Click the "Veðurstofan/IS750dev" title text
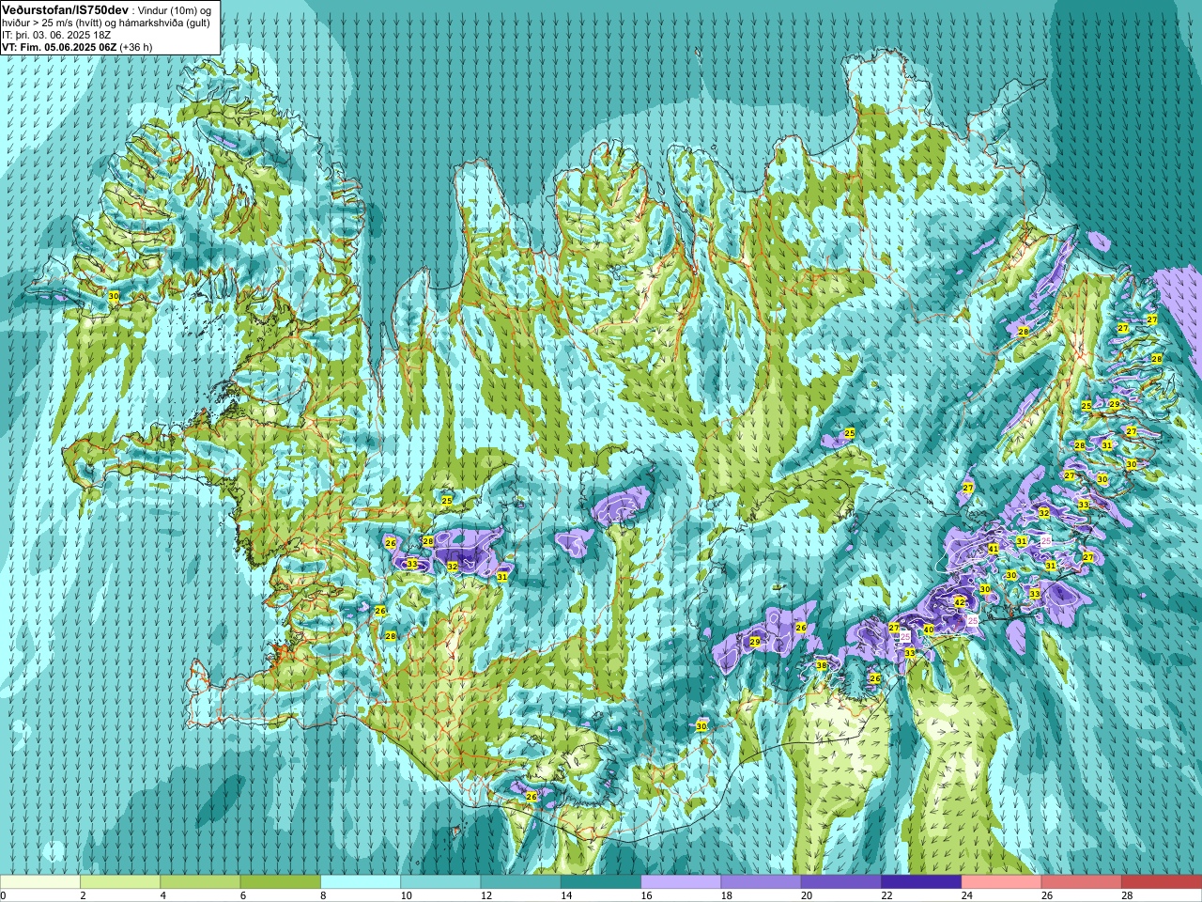Viewport: 1202px width, 902px height. pyautogui.click(x=66, y=9)
